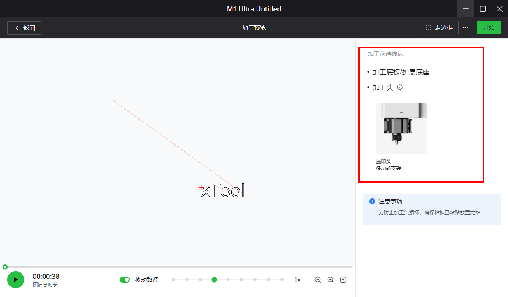
Task: Minimize the M1 Ultra window
Action: pyautogui.click(x=466, y=9)
